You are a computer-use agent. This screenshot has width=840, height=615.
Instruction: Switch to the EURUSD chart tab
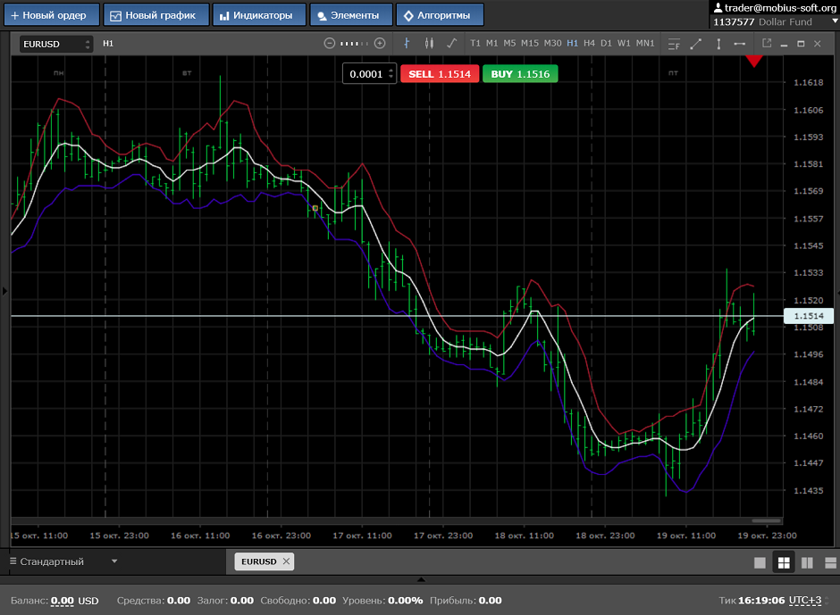tap(258, 561)
